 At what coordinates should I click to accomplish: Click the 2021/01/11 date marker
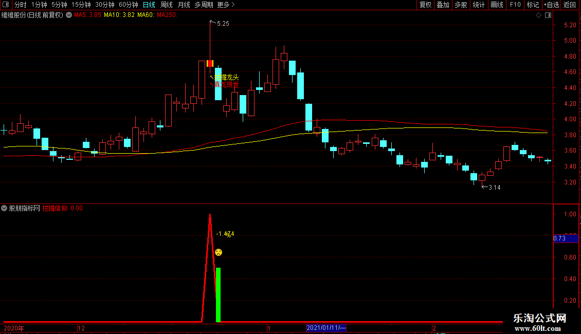pyautogui.click(x=326, y=328)
